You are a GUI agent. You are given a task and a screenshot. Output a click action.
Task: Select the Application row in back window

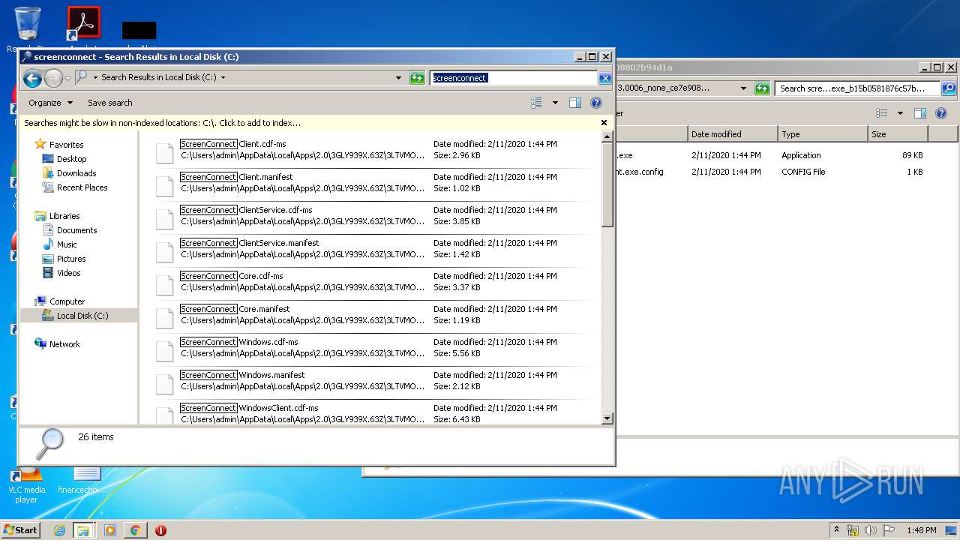pos(772,155)
